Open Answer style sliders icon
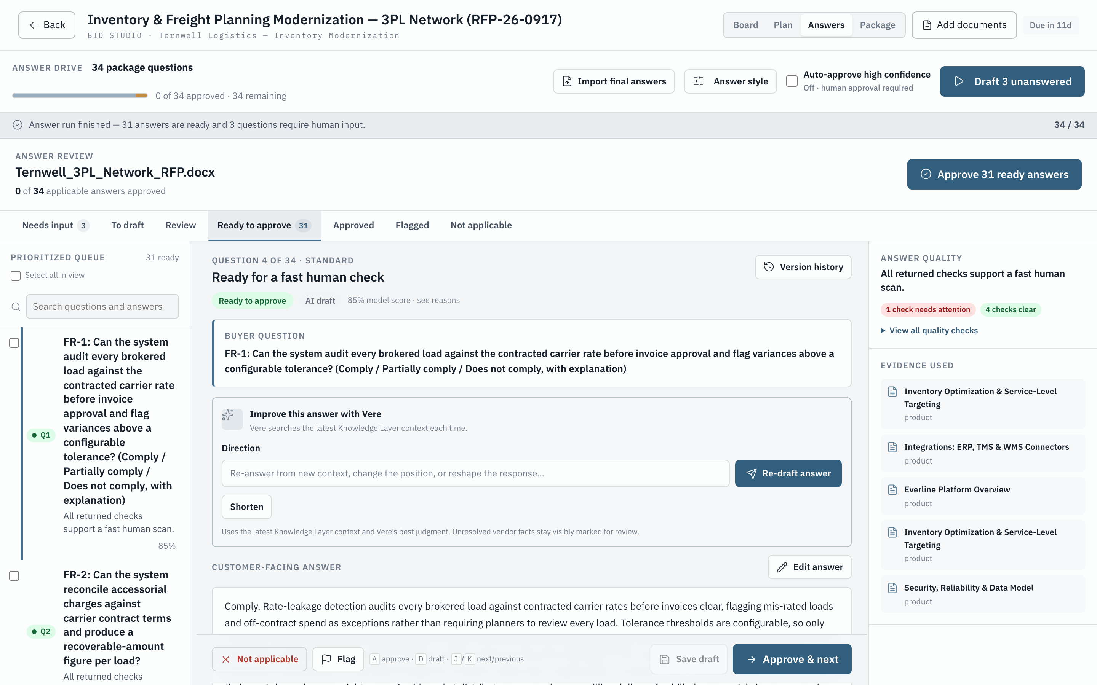The height and width of the screenshot is (685, 1097). coord(698,81)
